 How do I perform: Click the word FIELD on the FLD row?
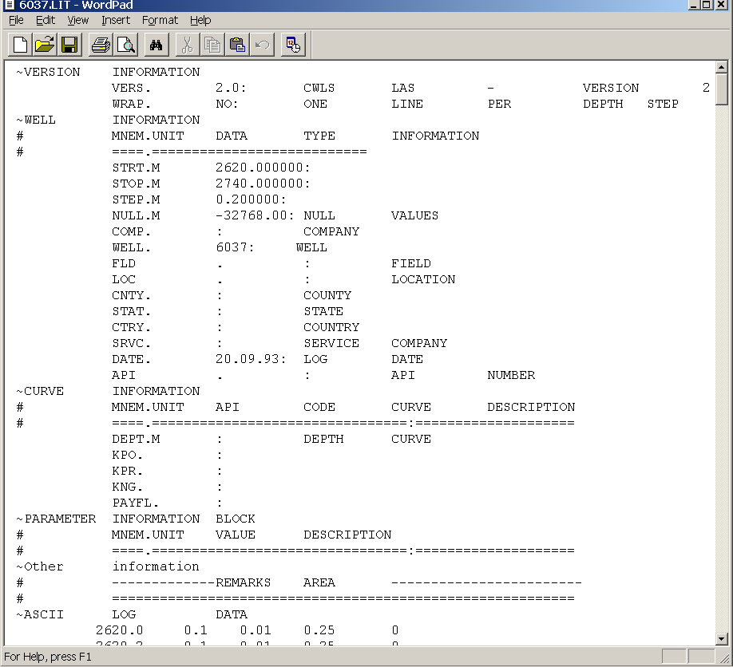(x=411, y=263)
